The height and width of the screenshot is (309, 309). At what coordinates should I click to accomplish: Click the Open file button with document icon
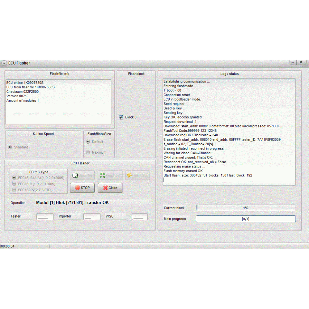pos(82,176)
